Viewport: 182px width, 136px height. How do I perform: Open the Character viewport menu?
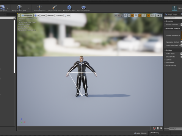click(x=50, y=15)
